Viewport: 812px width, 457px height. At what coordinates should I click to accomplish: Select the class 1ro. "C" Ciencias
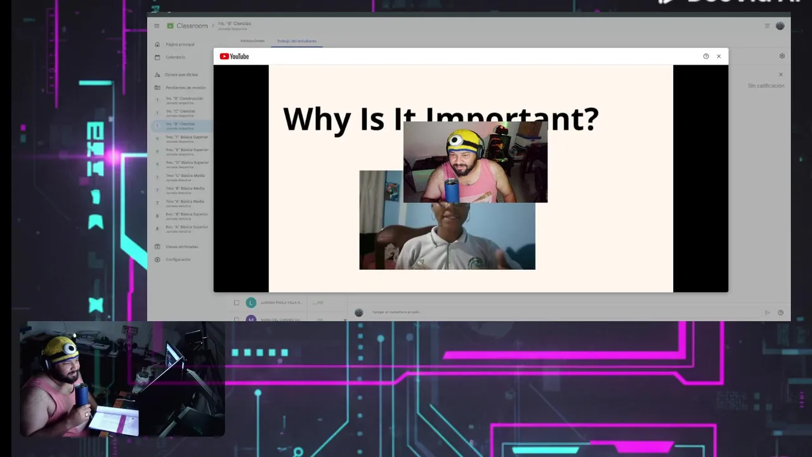click(181, 112)
